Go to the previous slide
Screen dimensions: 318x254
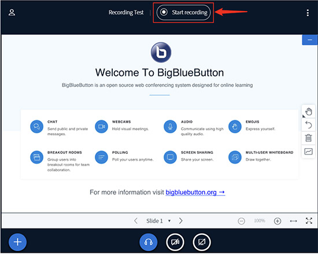pyautogui.click(x=136, y=220)
